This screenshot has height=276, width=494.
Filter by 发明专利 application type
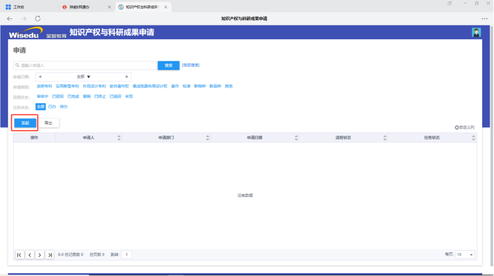(x=45, y=86)
